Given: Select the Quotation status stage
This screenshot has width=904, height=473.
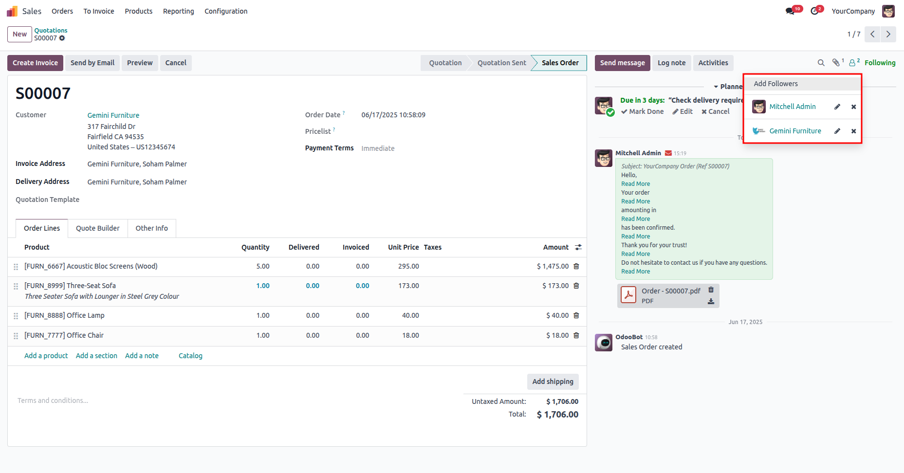Looking at the screenshot, I should (x=445, y=63).
